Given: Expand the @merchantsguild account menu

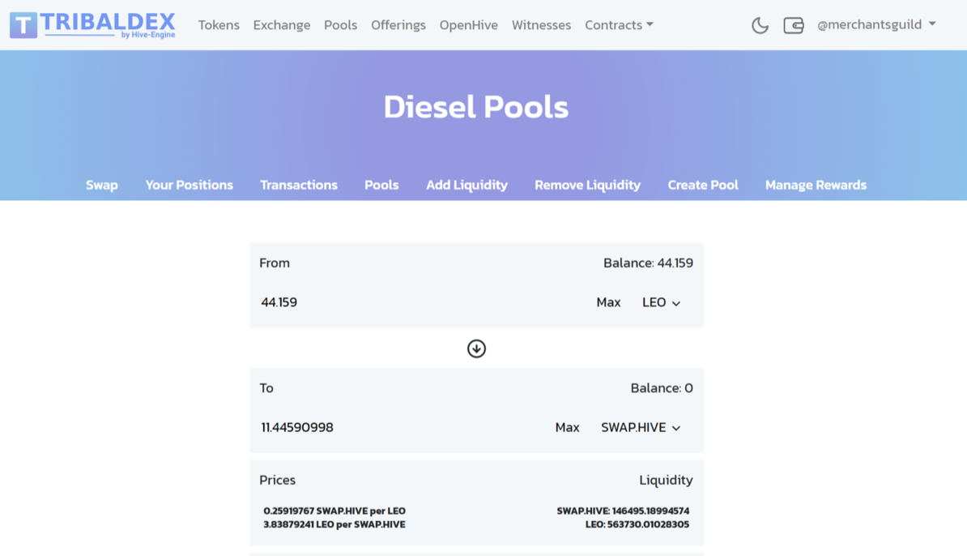Looking at the screenshot, I should 876,25.
